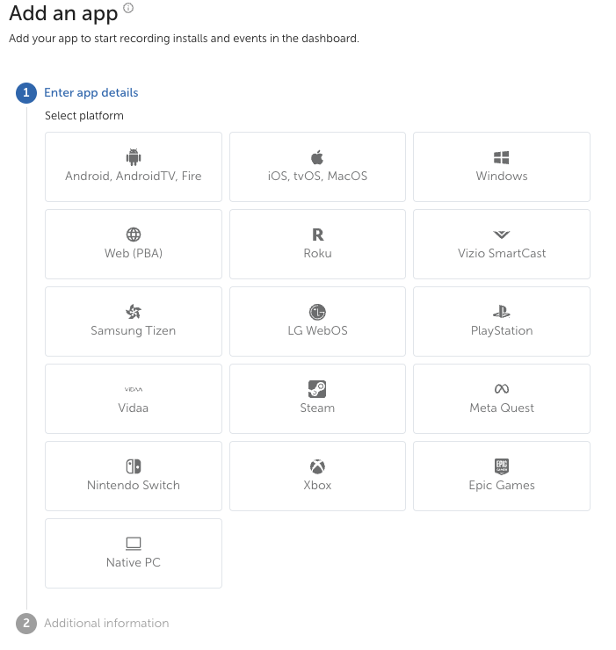
Task: Go to the Additional information step
Action: (x=106, y=623)
